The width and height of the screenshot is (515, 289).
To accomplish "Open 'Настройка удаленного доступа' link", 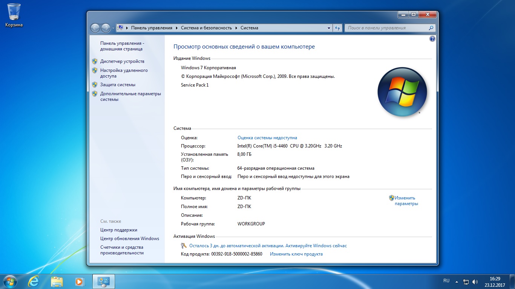I will pyautogui.click(x=124, y=73).
